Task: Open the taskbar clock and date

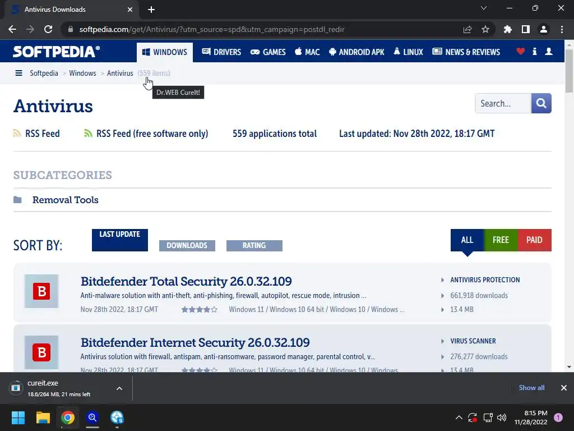Action: click(x=531, y=418)
